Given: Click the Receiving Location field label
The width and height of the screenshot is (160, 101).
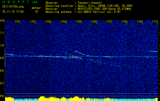Looking at the screenshot, I should [59, 6].
